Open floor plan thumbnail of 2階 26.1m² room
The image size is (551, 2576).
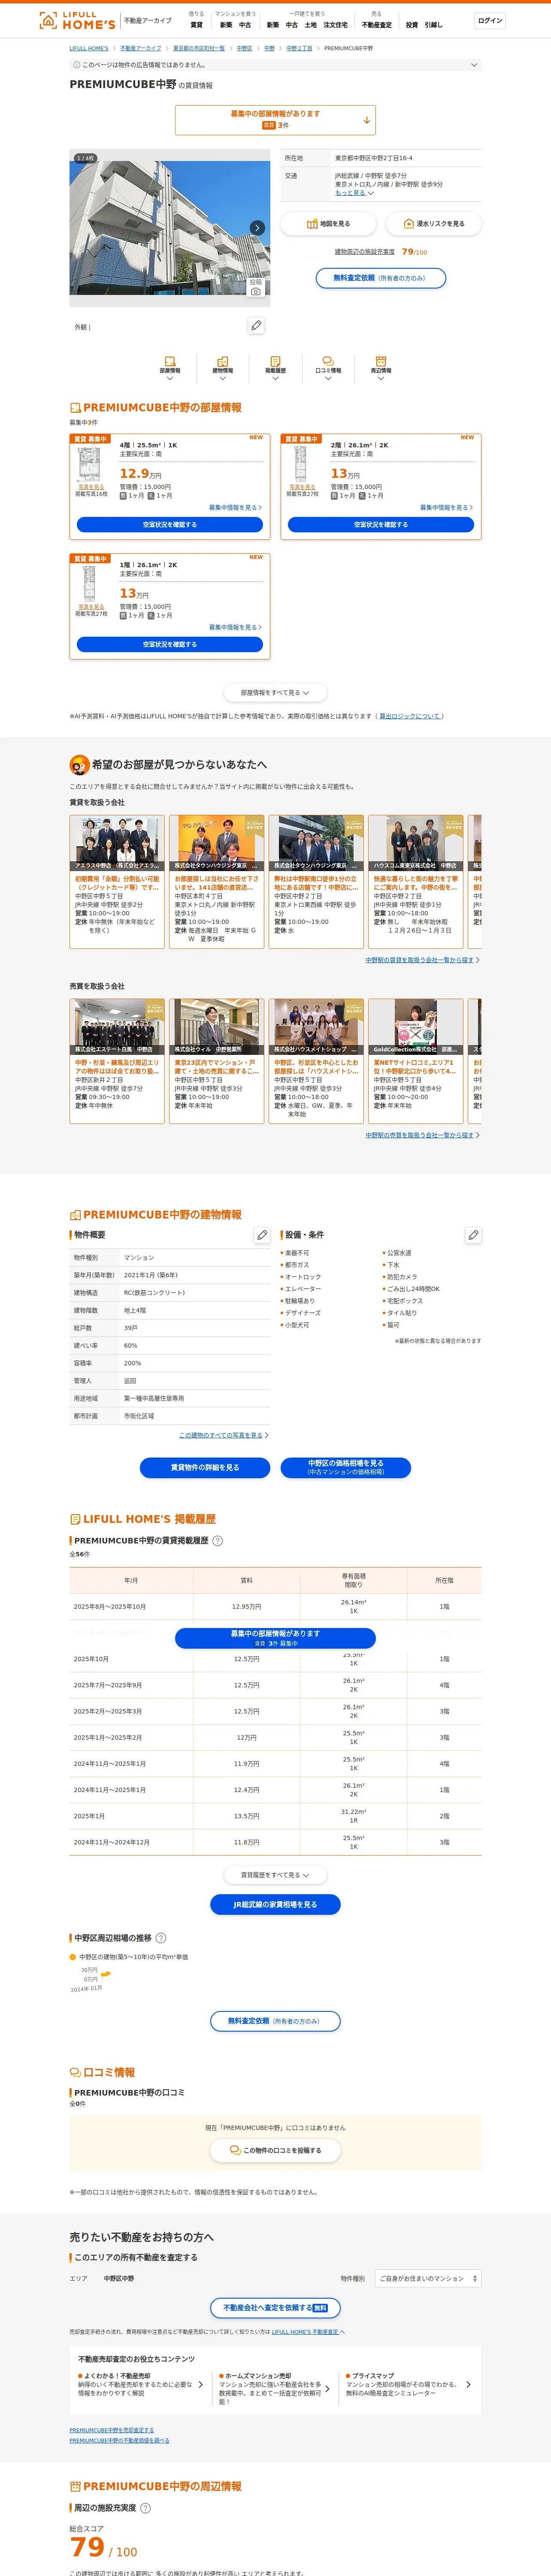point(301,465)
